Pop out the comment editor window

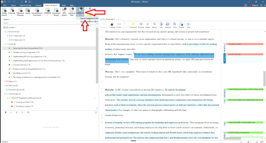[96, 112]
